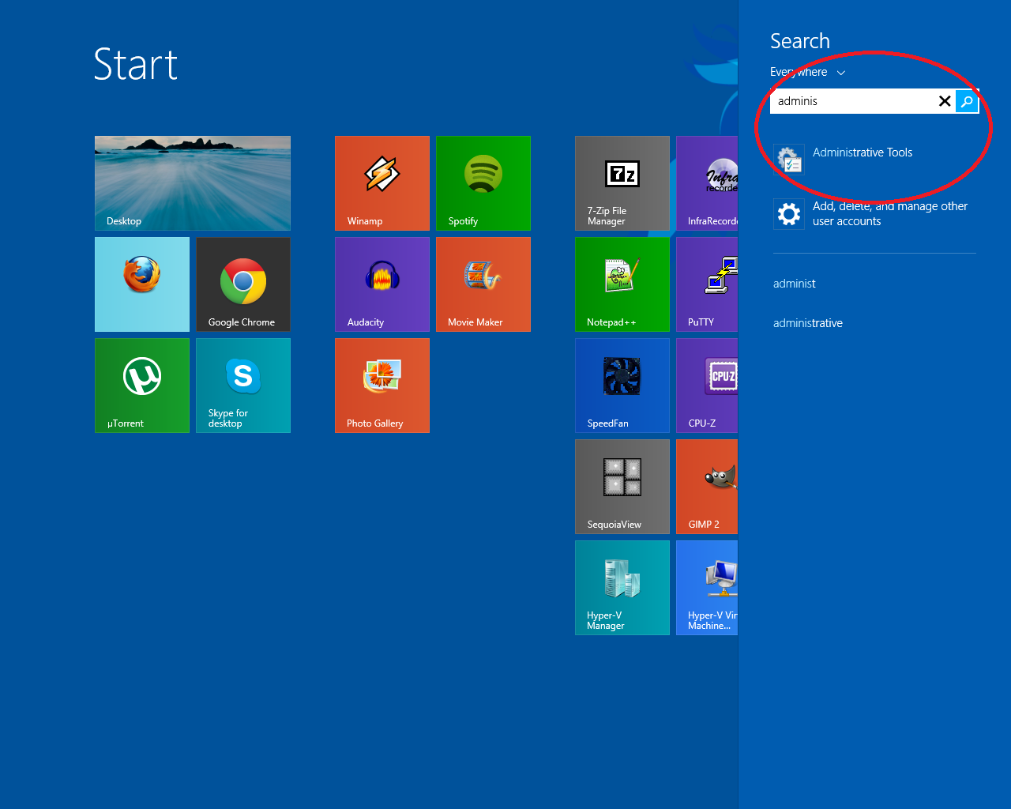Viewport: 1011px width, 809px height.
Task: Open the Hyper-V Virtual Machine tile
Action: [707, 588]
